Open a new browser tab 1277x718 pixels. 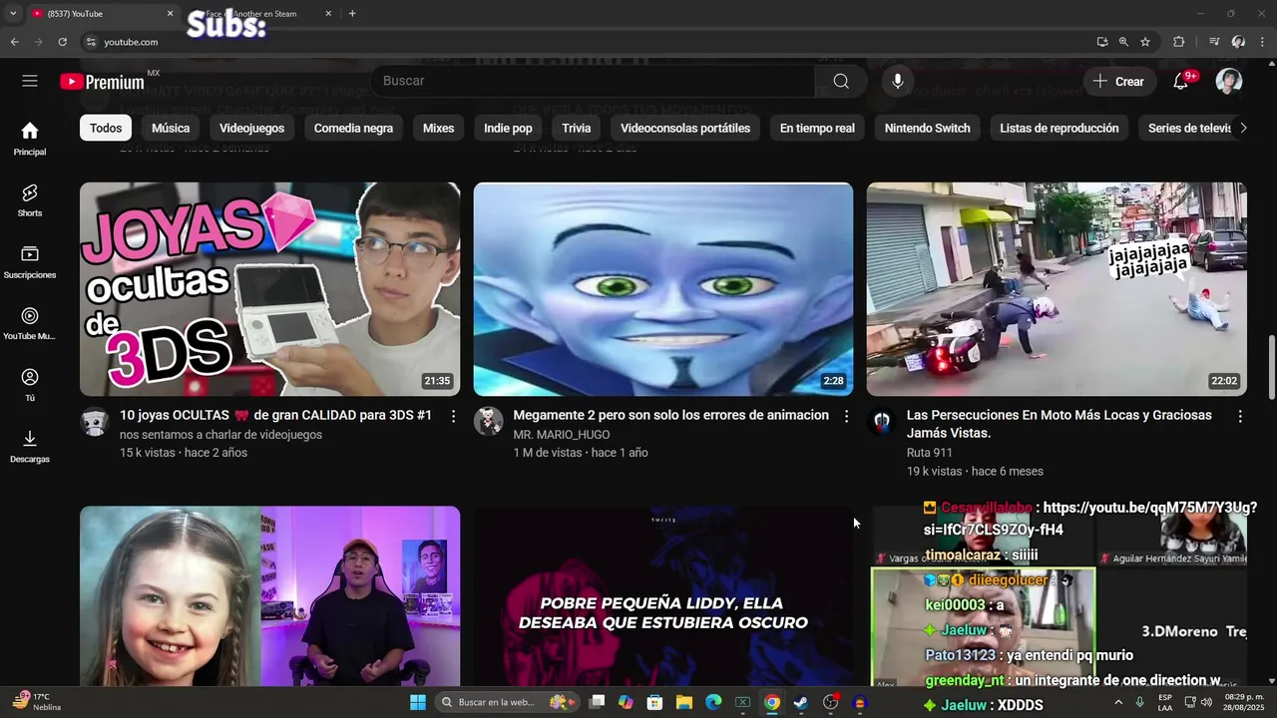pos(352,14)
